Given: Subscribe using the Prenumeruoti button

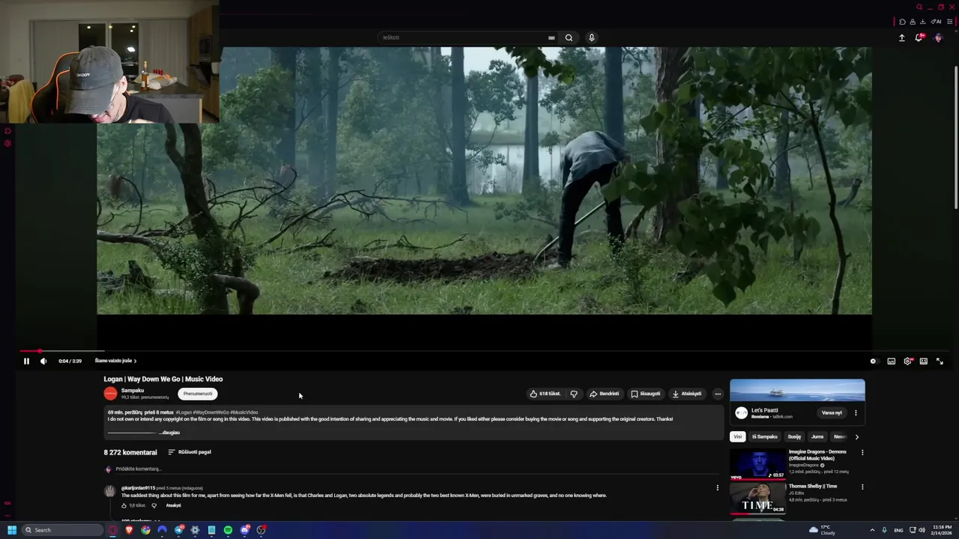Looking at the screenshot, I should coord(198,394).
